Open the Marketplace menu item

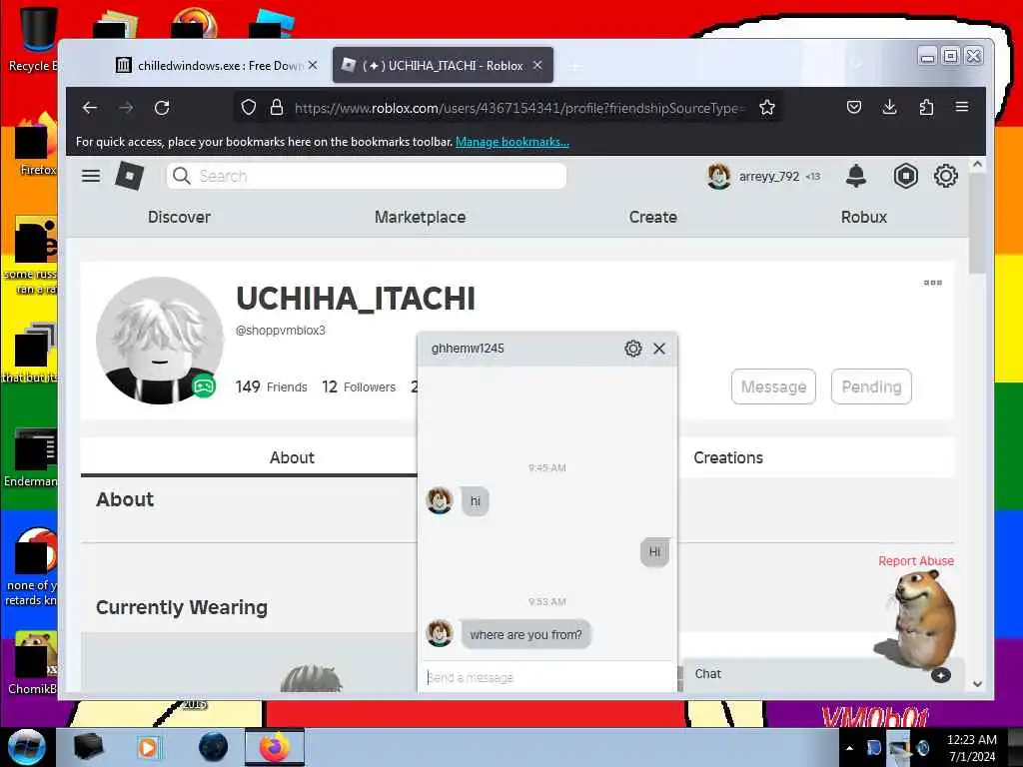tap(421, 217)
